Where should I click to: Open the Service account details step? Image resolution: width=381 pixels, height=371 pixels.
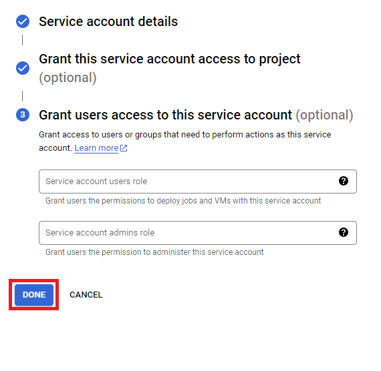108,21
